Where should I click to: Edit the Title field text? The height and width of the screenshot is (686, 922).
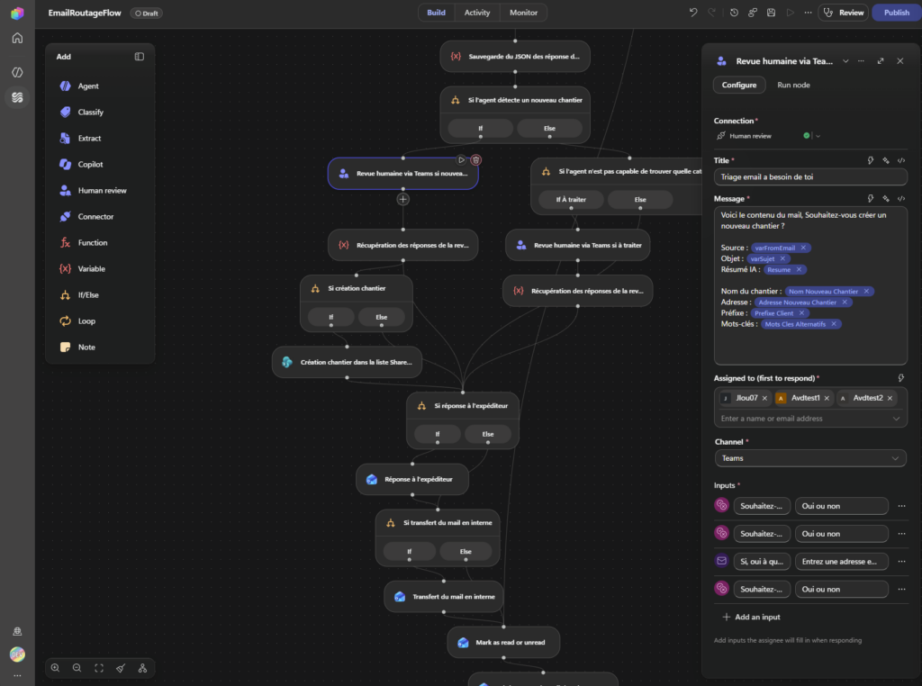(x=810, y=176)
